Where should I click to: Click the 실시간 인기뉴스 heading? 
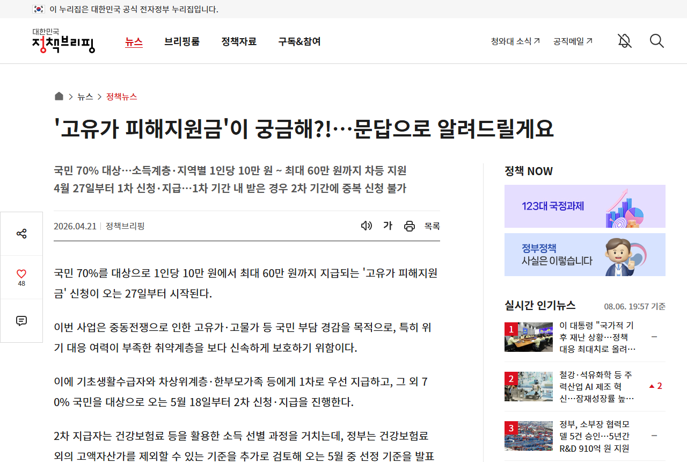pos(540,305)
